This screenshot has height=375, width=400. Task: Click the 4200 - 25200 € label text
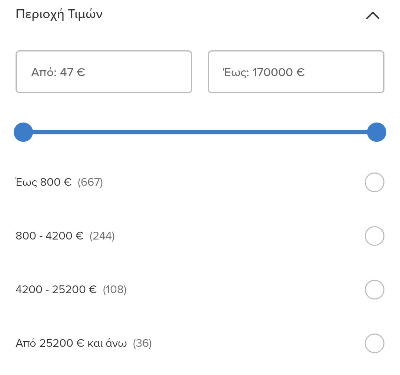tap(56, 290)
